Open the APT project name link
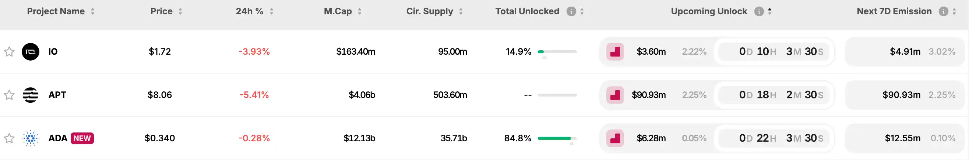Viewport: 969px width, 160px height. click(57, 95)
